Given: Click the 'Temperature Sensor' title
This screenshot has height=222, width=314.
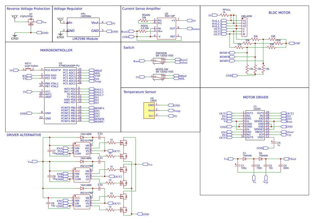Looking at the screenshot, I should tap(140, 92).
